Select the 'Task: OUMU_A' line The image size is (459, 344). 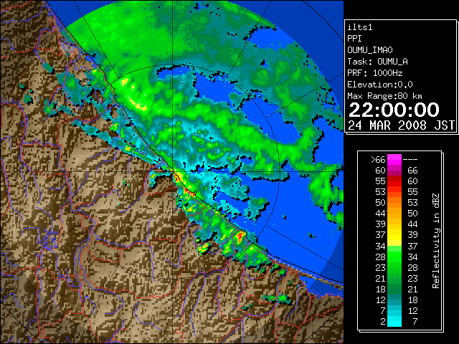pyautogui.click(x=378, y=62)
